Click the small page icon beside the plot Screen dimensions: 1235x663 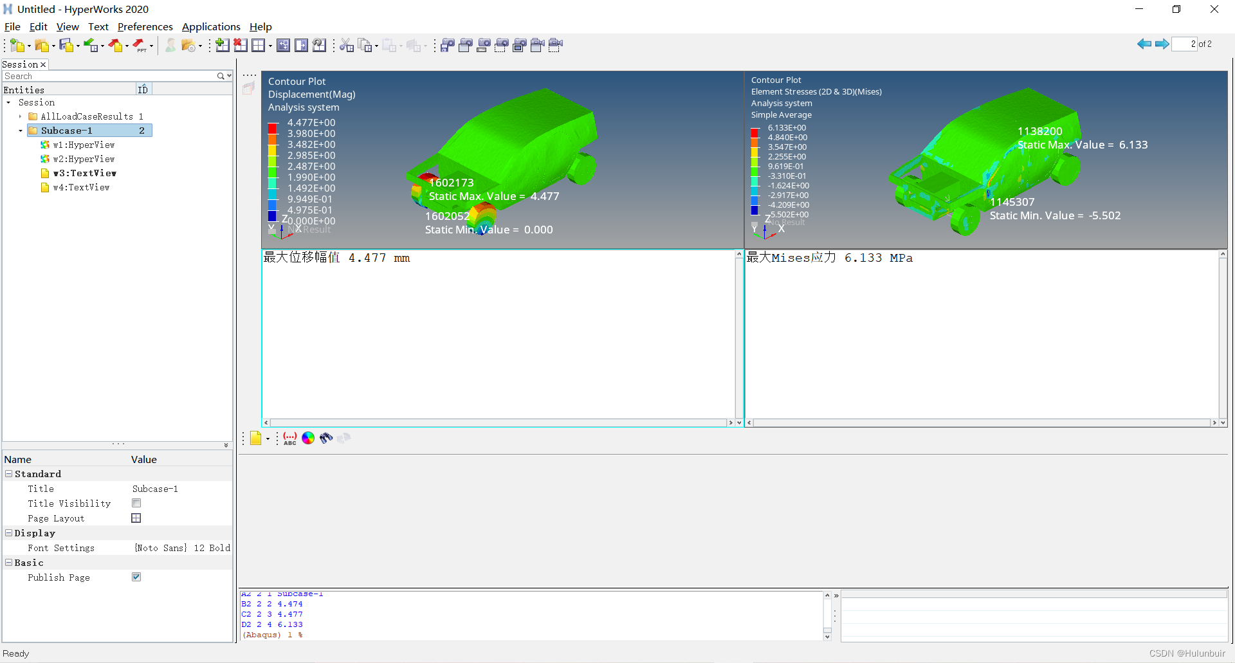(x=249, y=89)
